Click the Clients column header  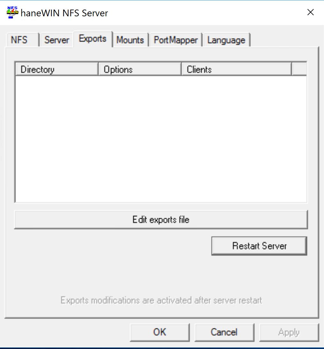click(x=236, y=69)
